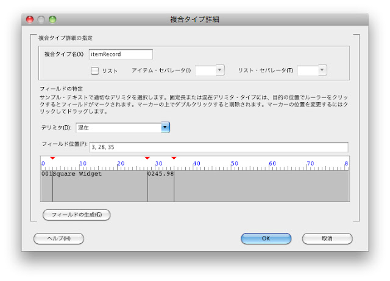The height and width of the screenshot is (281, 390).
Task: Select the red ruler marker at position 35
Action: pyautogui.click(x=174, y=158)
